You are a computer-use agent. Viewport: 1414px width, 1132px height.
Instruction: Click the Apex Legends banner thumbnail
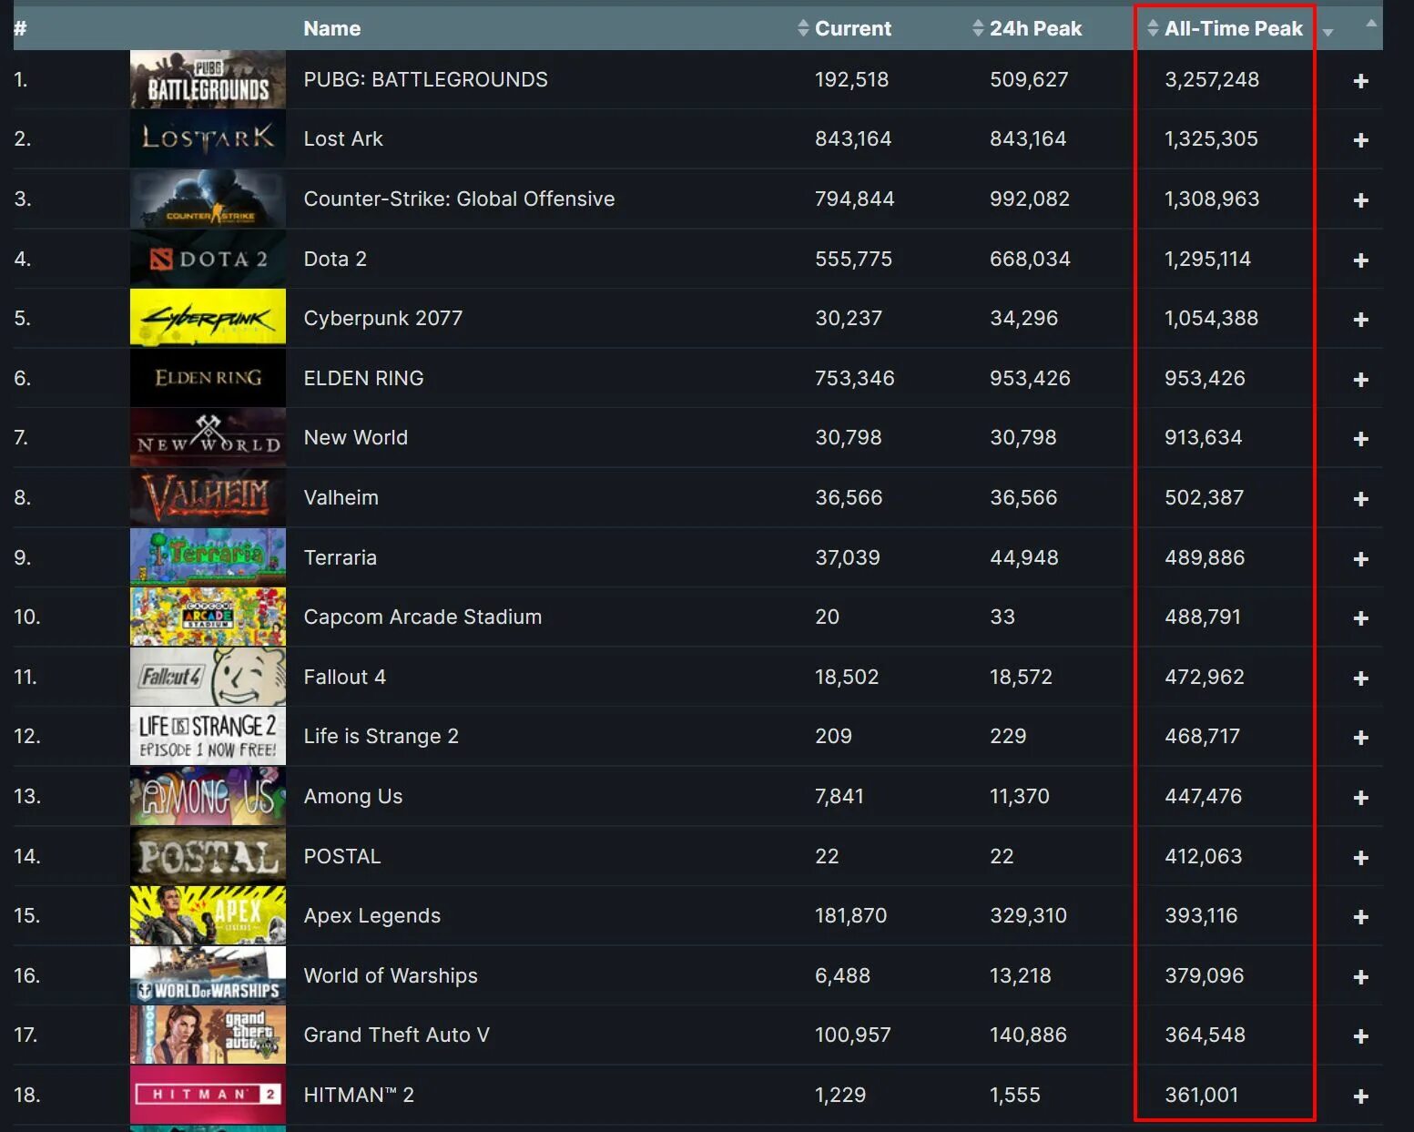[x=208, y=915]
